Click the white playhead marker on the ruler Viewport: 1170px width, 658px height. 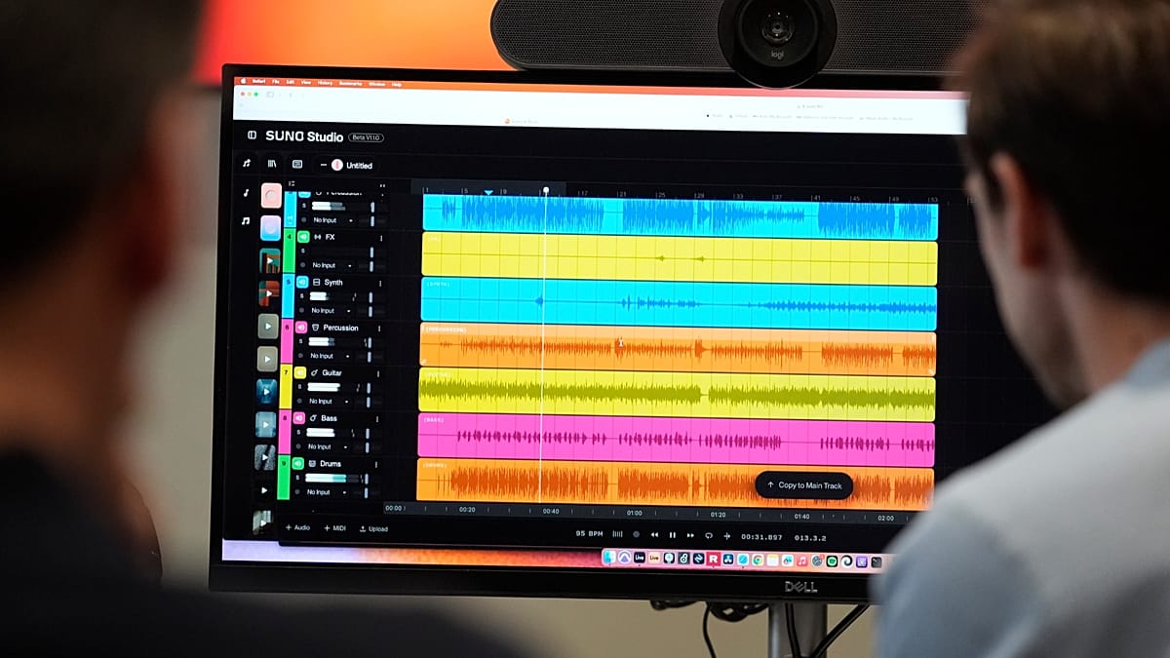[546, 190]
